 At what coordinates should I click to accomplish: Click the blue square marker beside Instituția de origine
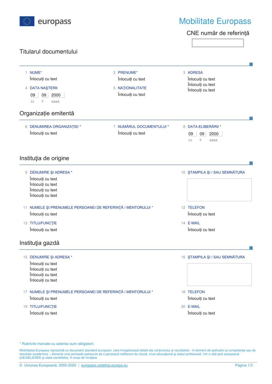click(251, 163)
